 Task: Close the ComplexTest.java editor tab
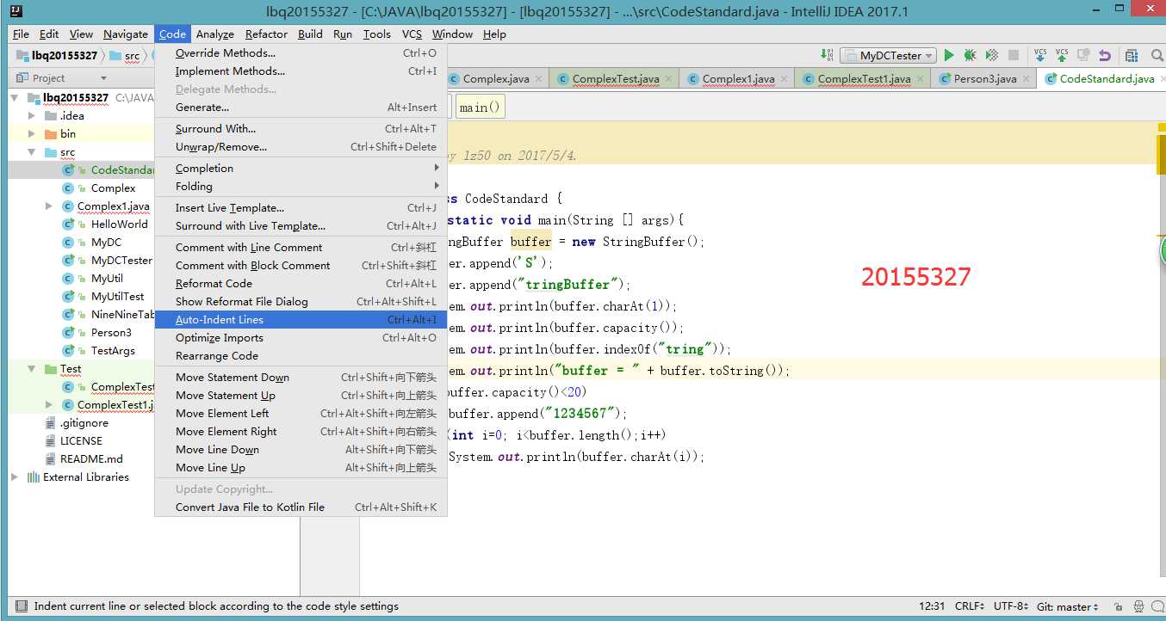[x=669, y=79]
